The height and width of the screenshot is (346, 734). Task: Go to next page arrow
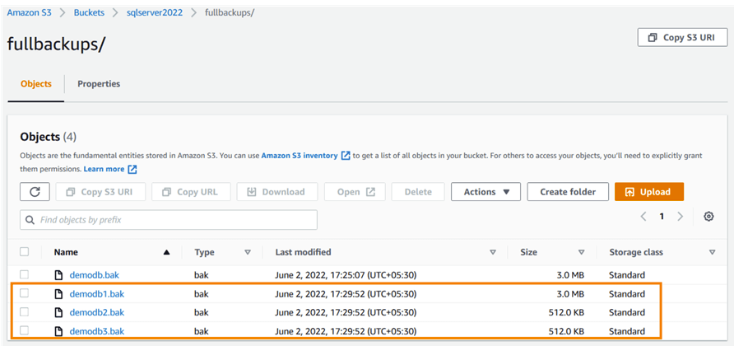pyautogui.click(x=681, y=216)
